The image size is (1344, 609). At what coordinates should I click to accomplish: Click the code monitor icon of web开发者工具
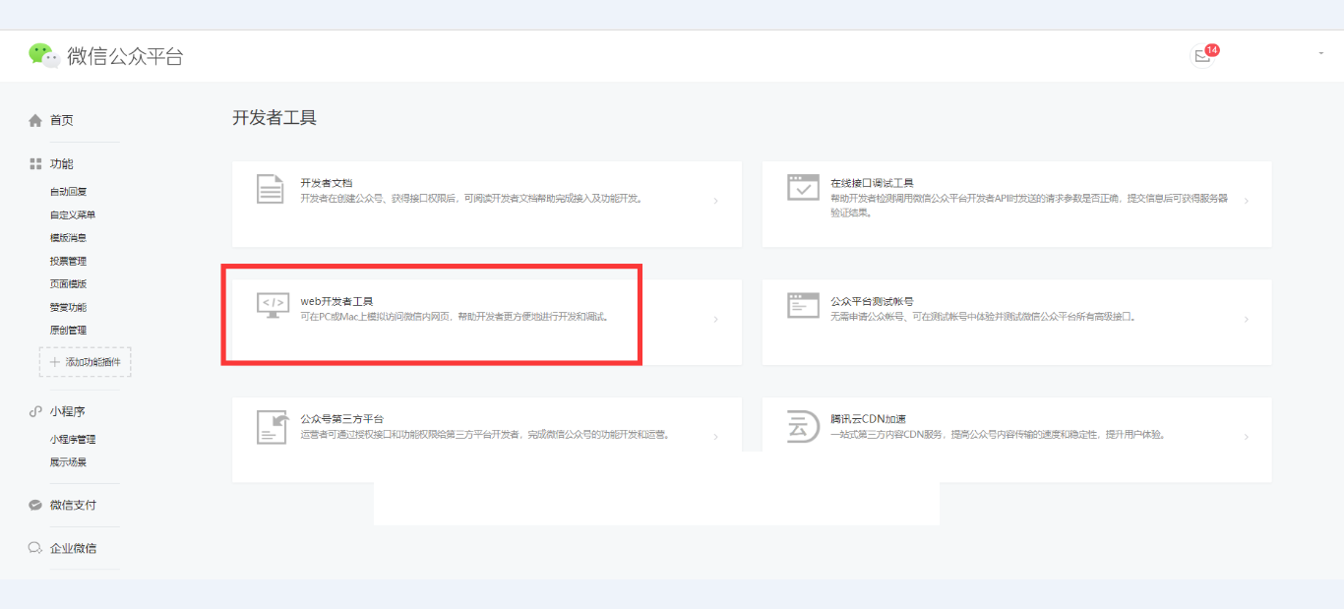click(273, 305)
